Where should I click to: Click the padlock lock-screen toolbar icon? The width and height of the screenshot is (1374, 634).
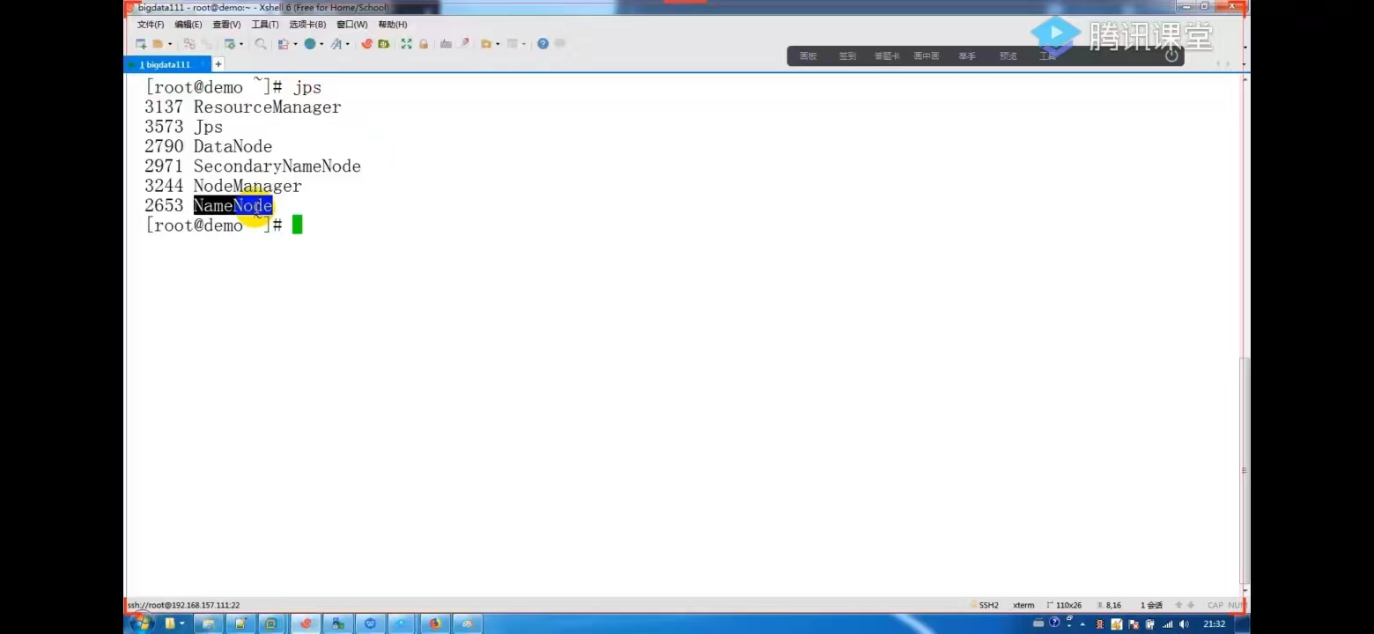coord(424,44)
